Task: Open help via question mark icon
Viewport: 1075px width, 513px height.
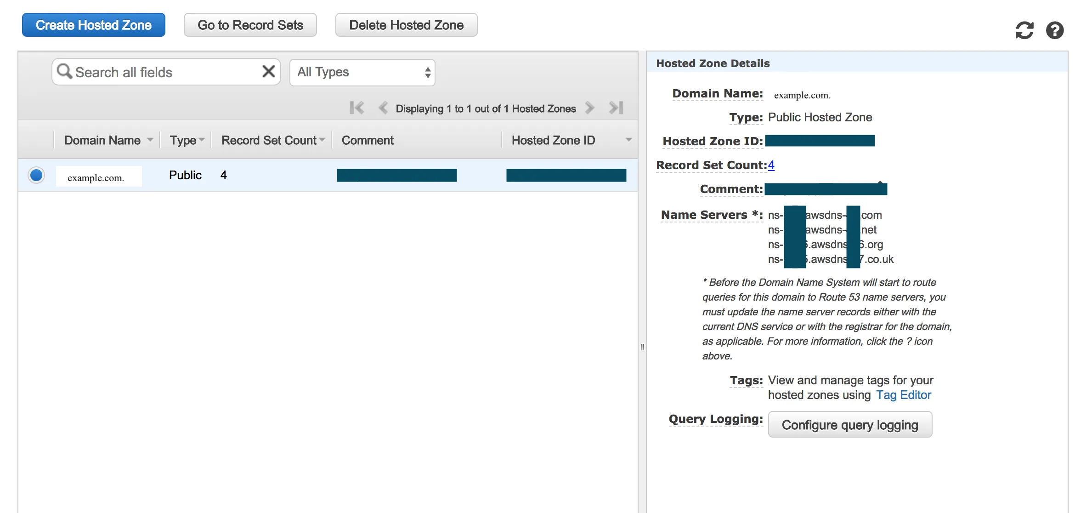Action: pos(1055,30)
